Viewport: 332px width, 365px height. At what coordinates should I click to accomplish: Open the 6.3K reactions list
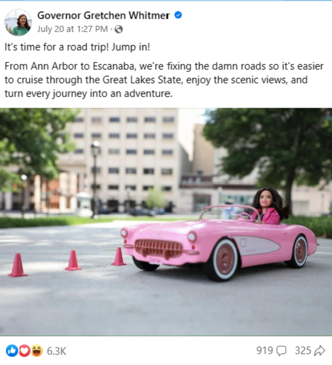(57, 351)
